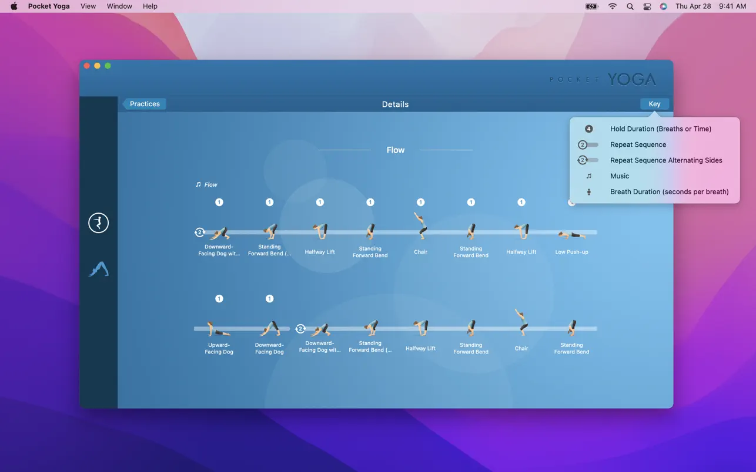Viewport: 756px width, 472px height.
Task: Open the yoga pose sidebar icon
Action: tap(98, 269)
